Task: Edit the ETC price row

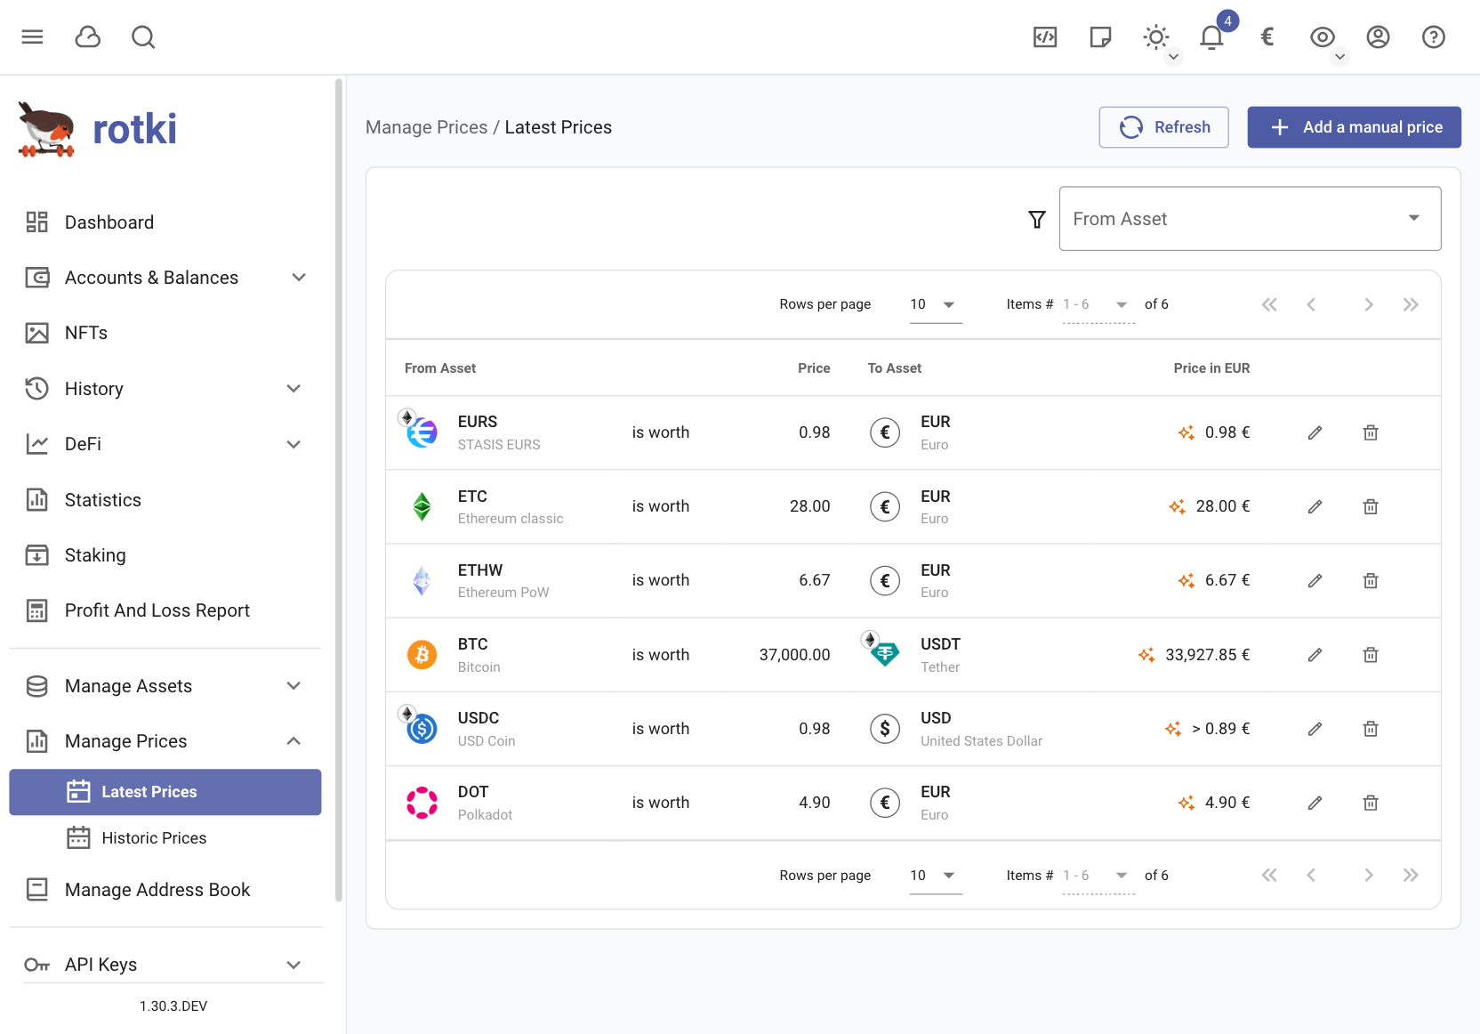Action: click(1315, 506)
